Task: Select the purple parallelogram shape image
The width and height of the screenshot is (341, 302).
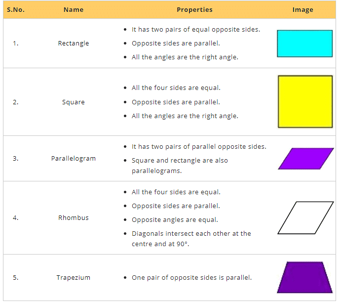Action: click(306, 159)
